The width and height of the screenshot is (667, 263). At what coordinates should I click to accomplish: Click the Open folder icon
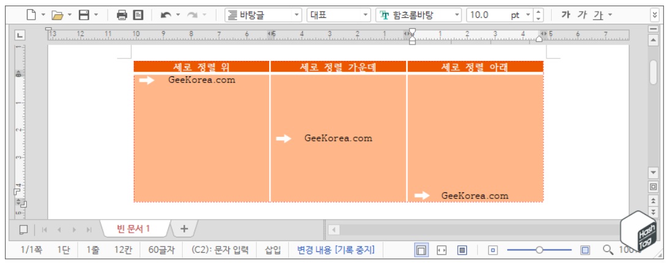tap(58, 15)
